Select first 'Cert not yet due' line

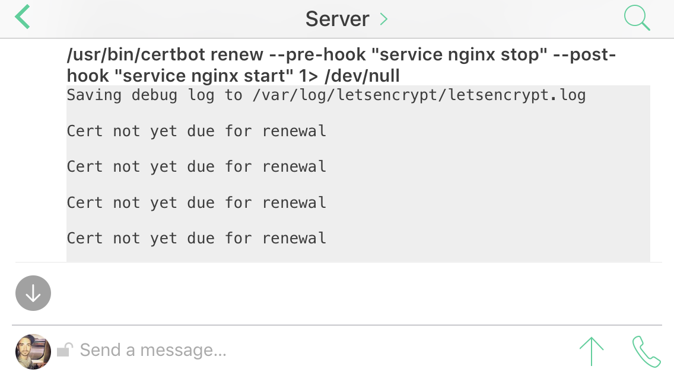pos(196,131)
